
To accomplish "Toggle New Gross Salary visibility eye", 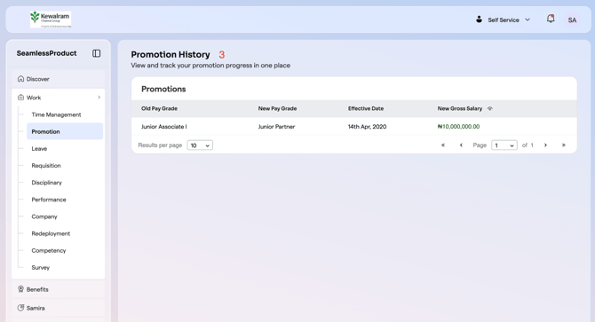I will point(490,108).
